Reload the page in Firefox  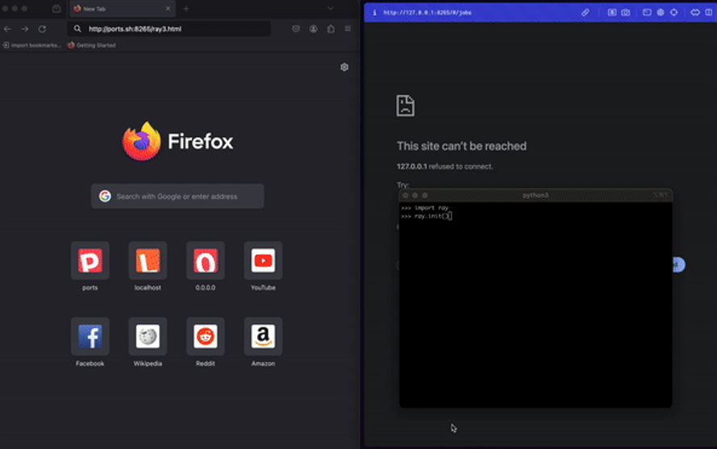[x=42, y=29]
